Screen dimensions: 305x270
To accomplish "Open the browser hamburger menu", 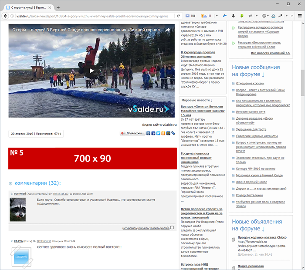I will pyautogui.click(x=300, y=16).
